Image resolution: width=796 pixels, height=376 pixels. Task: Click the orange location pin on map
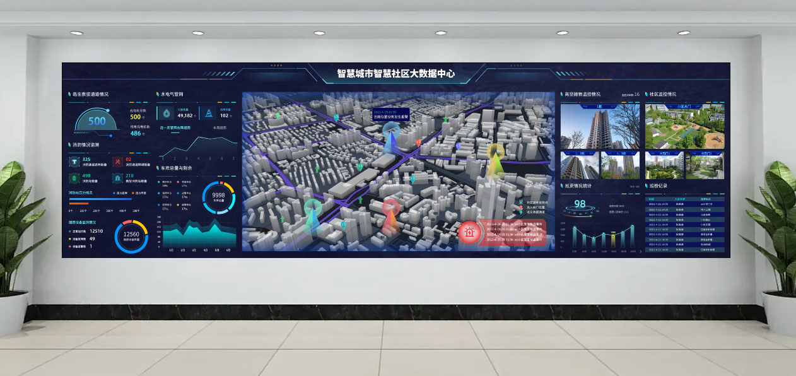coord(418,143)
